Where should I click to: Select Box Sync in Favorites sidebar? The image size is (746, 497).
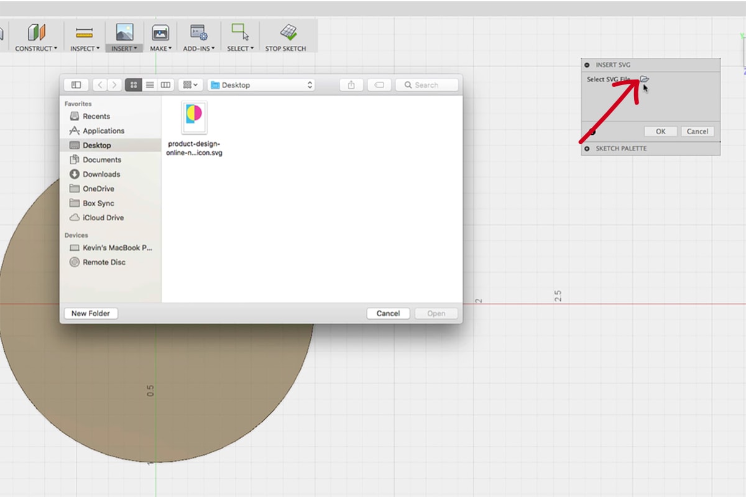pos(111,203)
